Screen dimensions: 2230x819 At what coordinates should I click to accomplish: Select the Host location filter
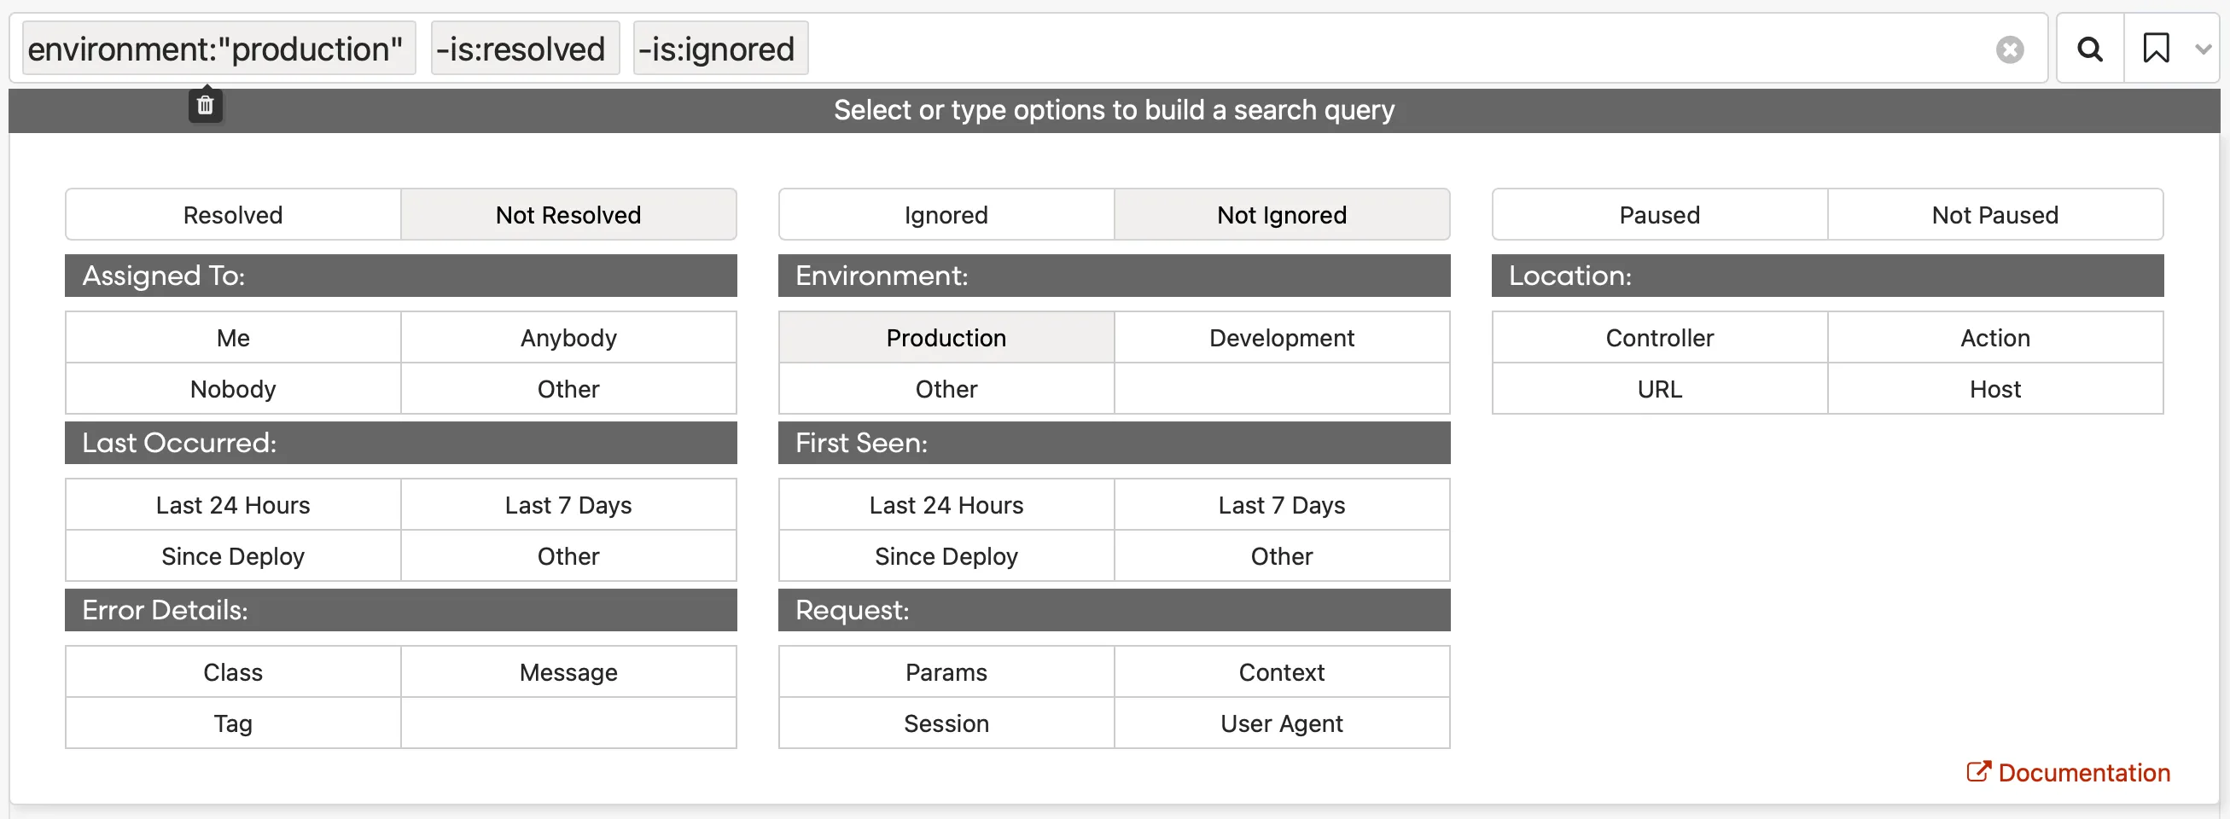[1994, 389]
